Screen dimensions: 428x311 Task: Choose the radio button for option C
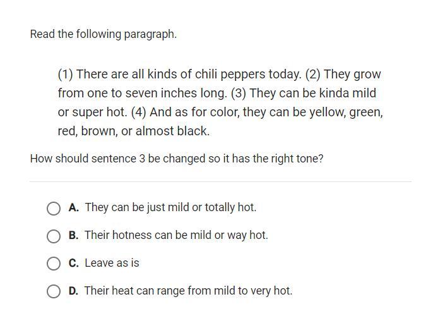[54, 264]
